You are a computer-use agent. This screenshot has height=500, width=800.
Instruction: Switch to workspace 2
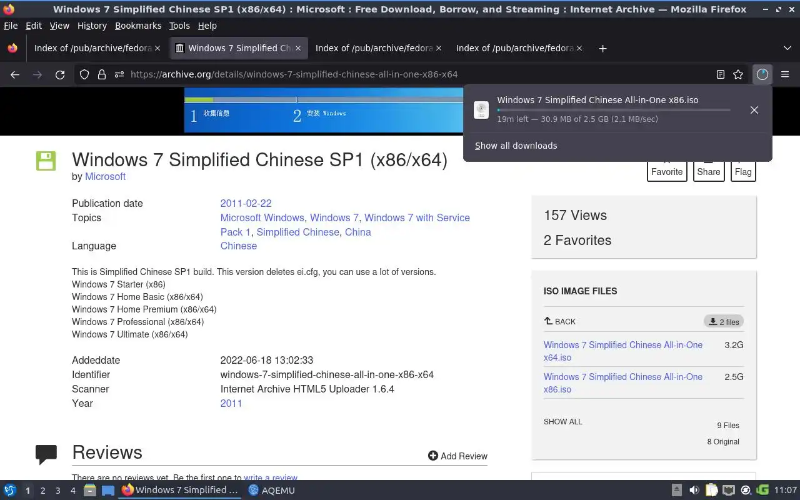click(x=42, y=491)
